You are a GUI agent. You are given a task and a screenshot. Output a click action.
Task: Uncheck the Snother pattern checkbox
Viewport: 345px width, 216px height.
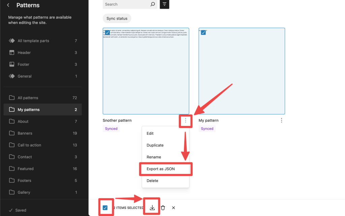coord(107,32)
